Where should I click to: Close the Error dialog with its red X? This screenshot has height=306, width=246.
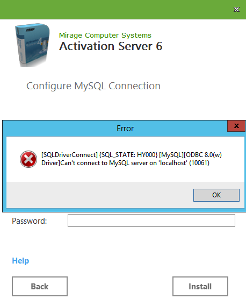236,126
